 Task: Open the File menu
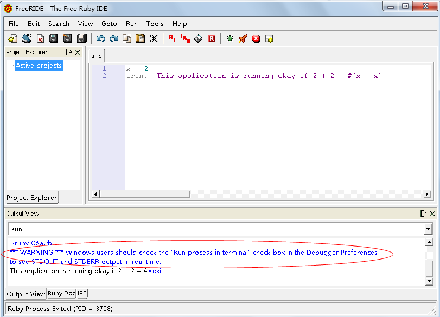14,24
